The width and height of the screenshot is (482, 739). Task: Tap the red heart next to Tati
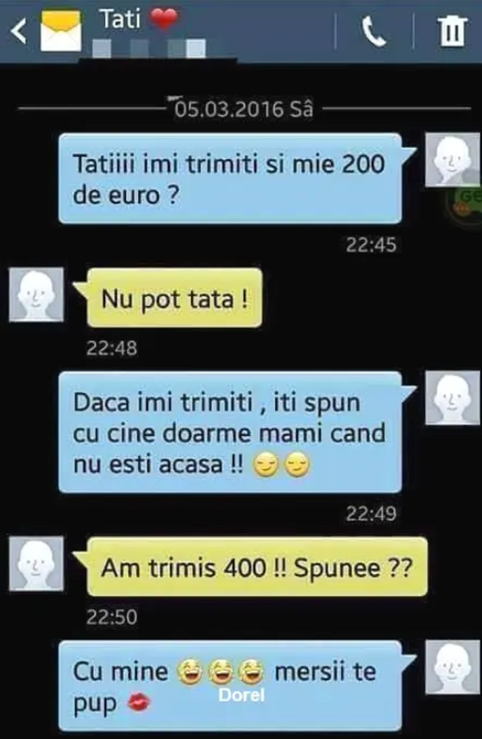coord(164,19)
